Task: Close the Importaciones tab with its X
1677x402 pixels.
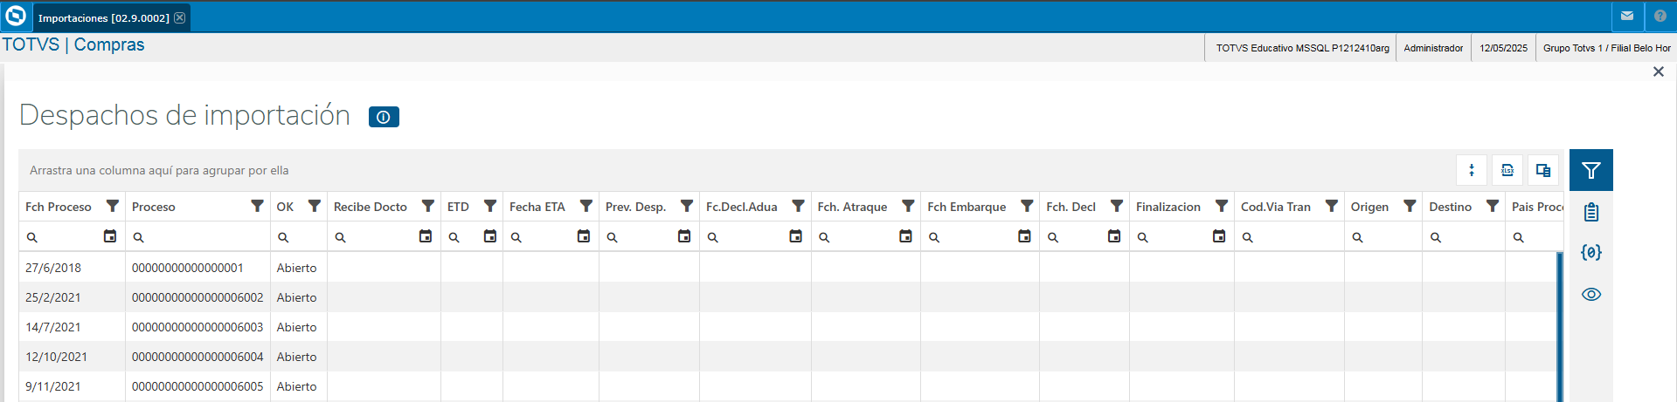Action: click(x=180, y=17)
